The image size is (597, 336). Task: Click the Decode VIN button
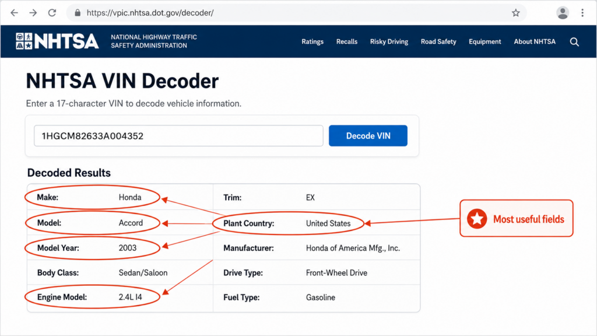(x=368, y=135)
